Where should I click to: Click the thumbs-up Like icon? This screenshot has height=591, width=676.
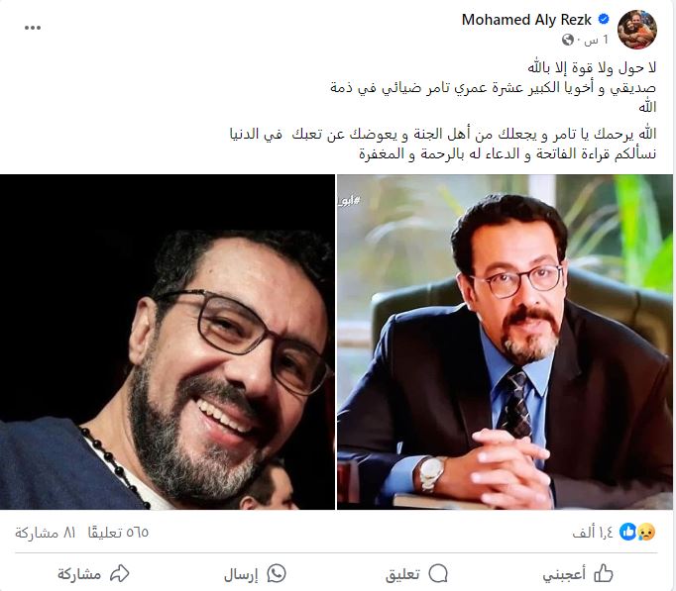[603, 574]
